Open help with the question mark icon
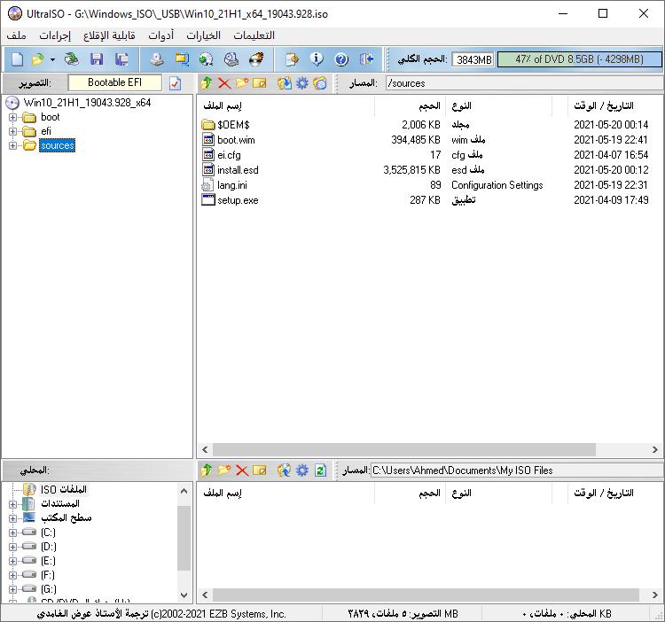 (x=341, y=59)
